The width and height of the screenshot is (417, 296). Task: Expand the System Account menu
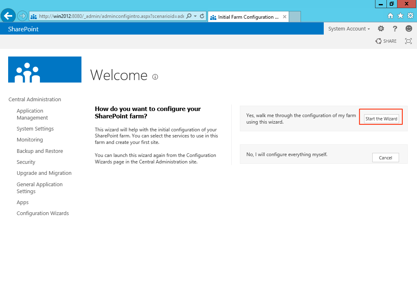tap(349, 29)
